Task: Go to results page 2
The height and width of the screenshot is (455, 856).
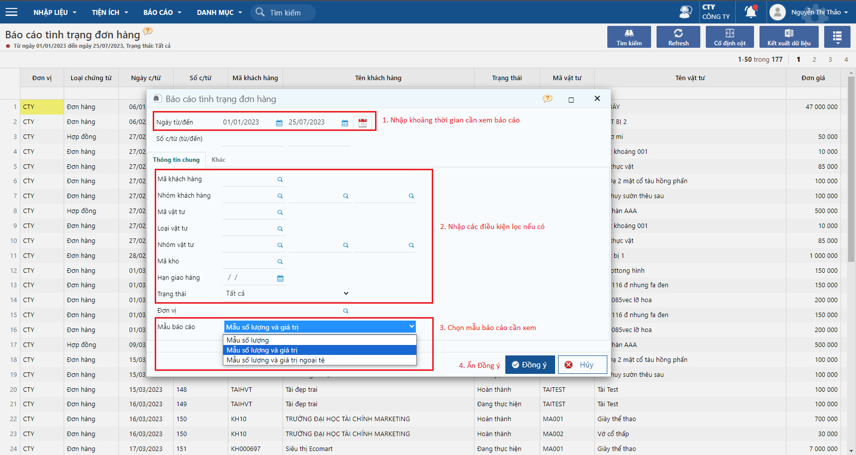Action: (x=814, y=59)
